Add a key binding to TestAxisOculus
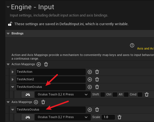The height and width of the screenshot is (122, 154). [x=90, y=110]
